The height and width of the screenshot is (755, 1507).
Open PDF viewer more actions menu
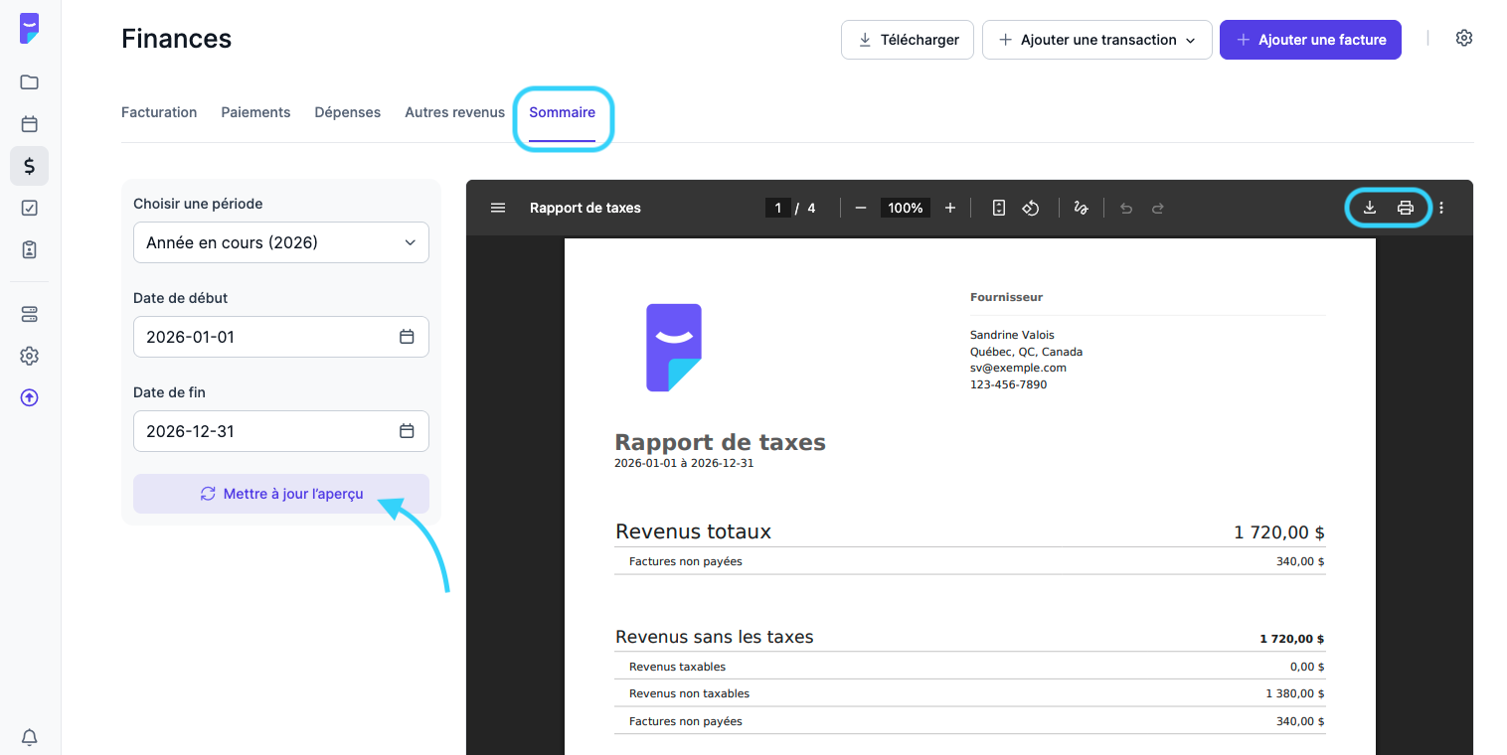pyautogui.click(x=1441, y=208)
